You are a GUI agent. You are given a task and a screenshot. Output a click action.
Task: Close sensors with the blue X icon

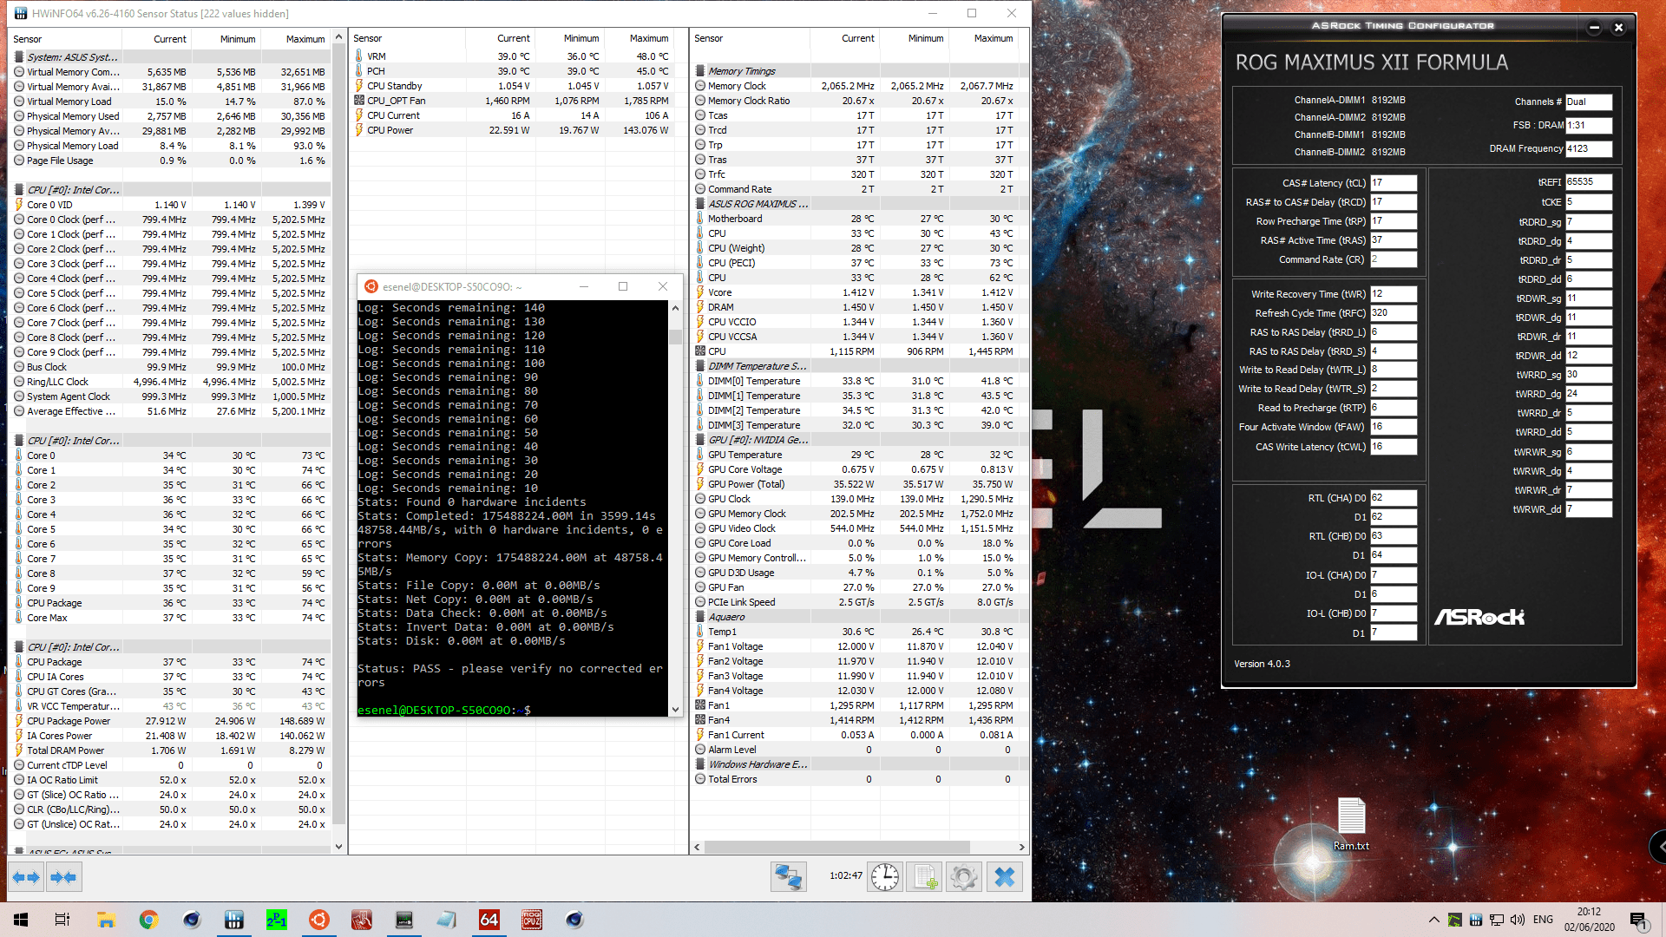pos(1004,877)
